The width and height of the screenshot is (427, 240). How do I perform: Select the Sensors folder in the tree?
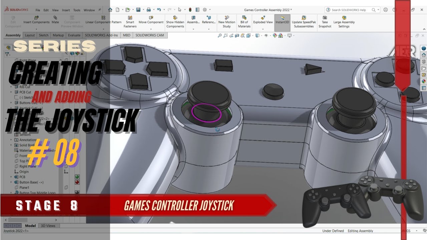[x=25, y=135]
